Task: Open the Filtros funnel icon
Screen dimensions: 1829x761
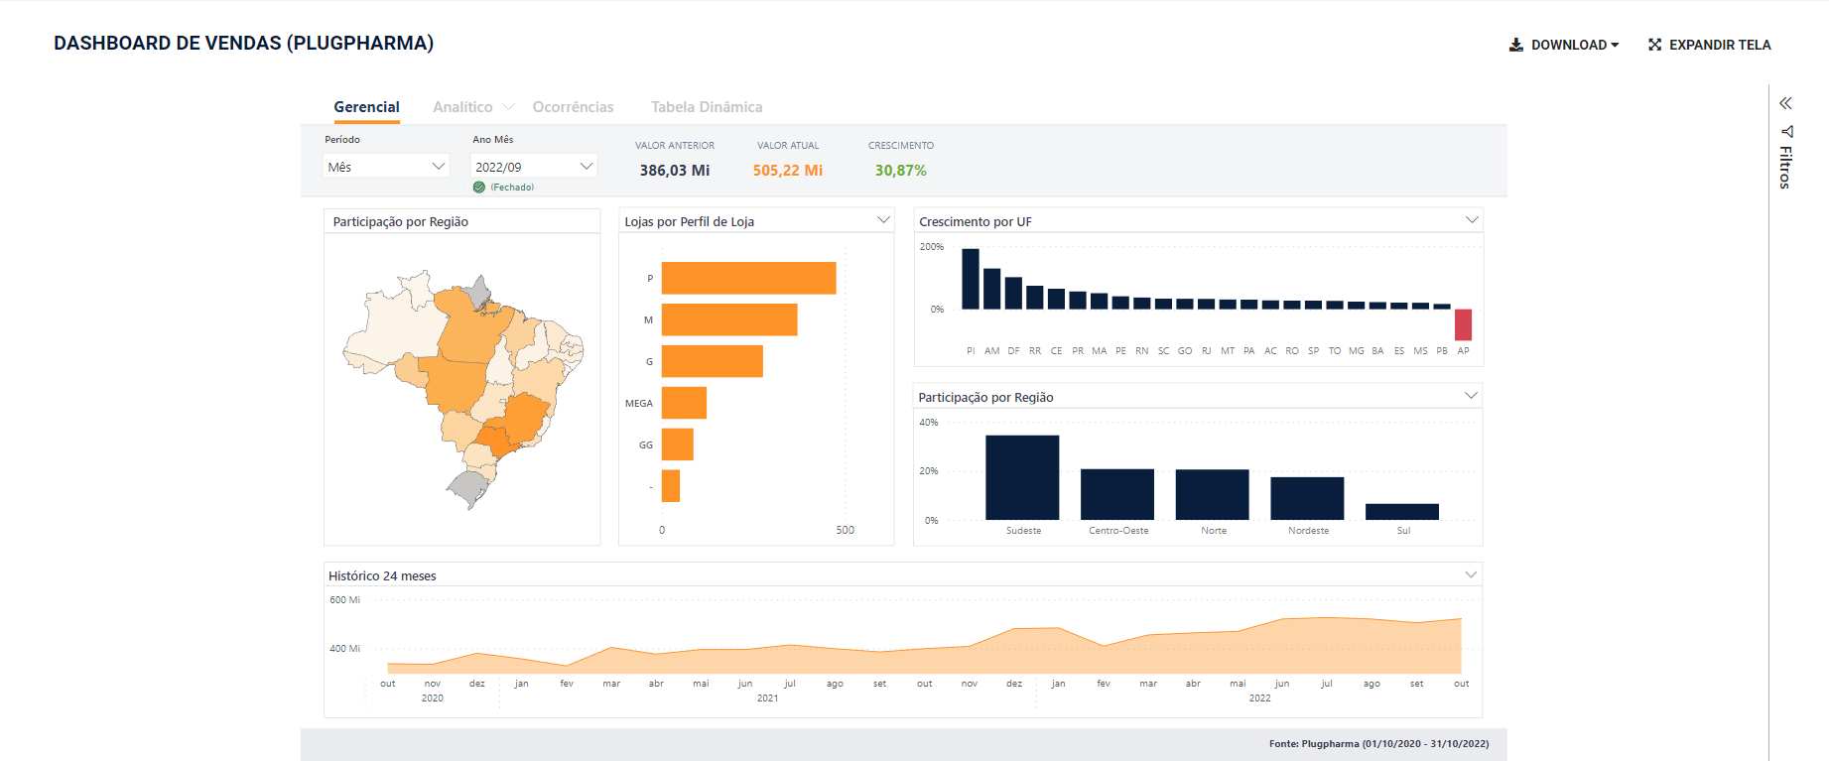Action: pos(1786,131)
